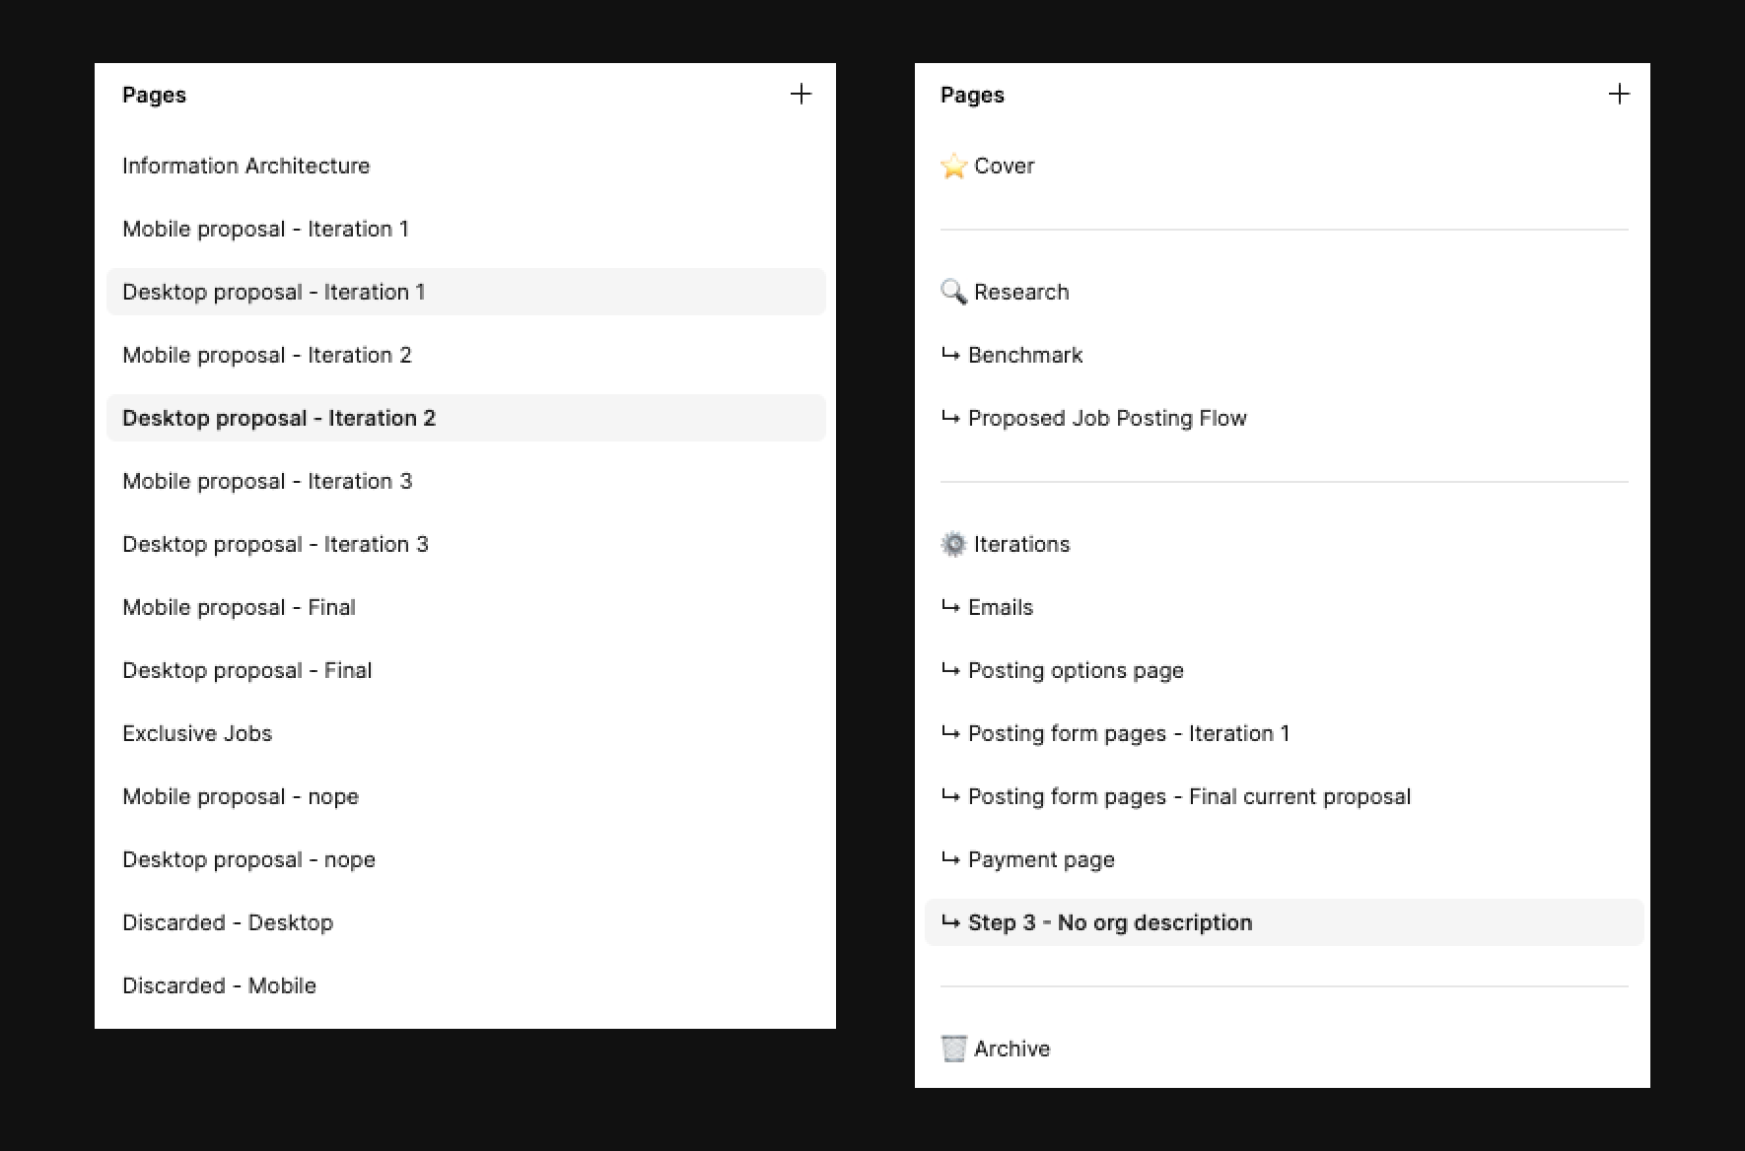Select the Mobile proposal - Final page
The width and height of the screenshot is (1745, 1151).
tap(239, 606)
